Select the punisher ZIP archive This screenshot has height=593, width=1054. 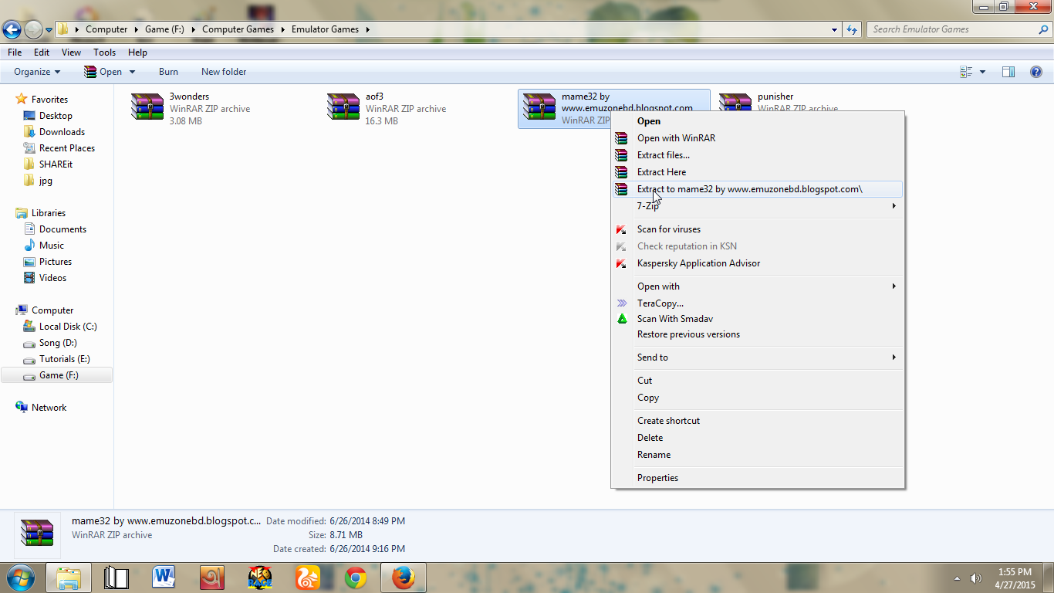pyautogui.click(x=781, y=101)
